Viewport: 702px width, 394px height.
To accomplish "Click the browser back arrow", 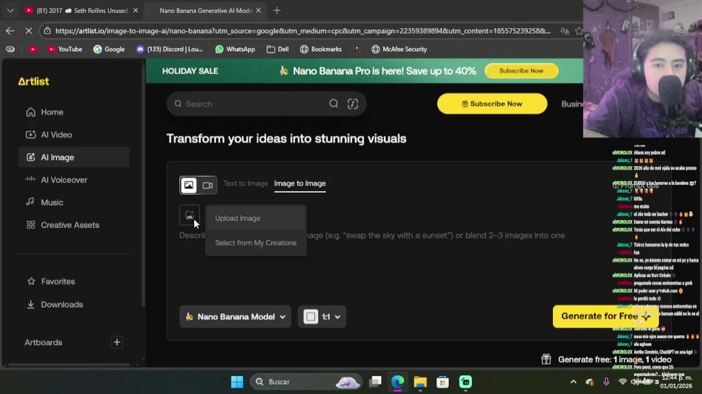I will click(10, 31).
